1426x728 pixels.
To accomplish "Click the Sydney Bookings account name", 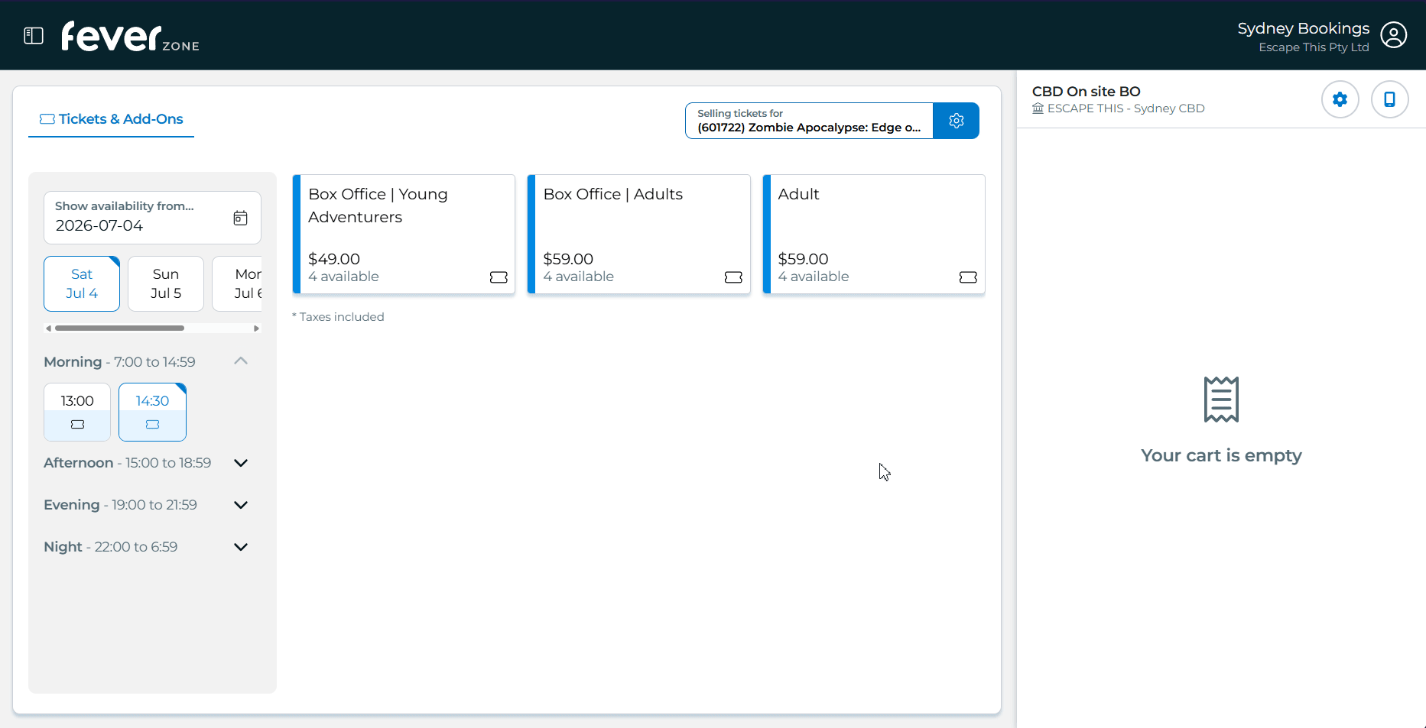I will pos(1303,28).
